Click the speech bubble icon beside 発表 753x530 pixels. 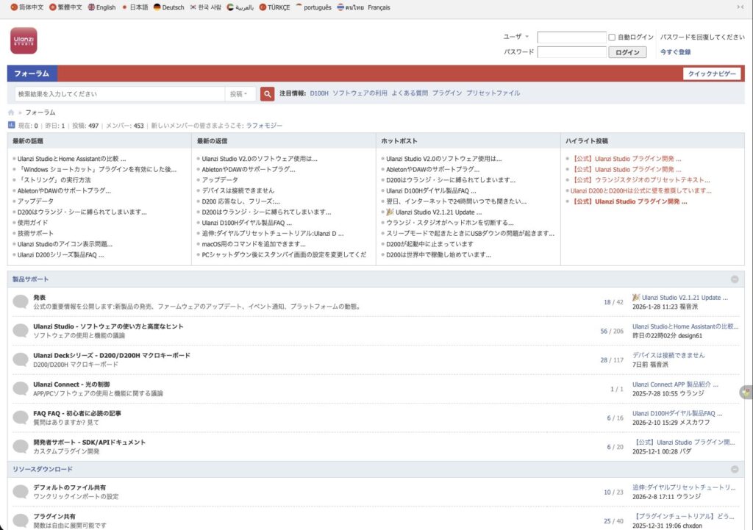tap(21, 301)
